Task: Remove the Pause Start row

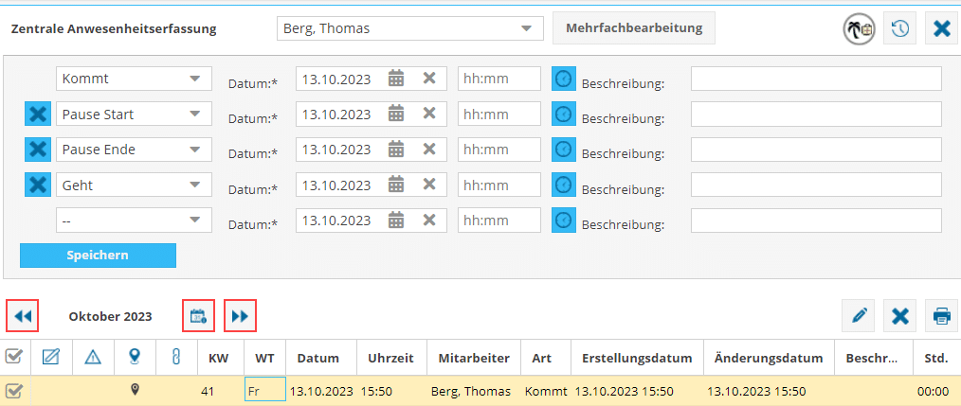Action: (38, 115)
